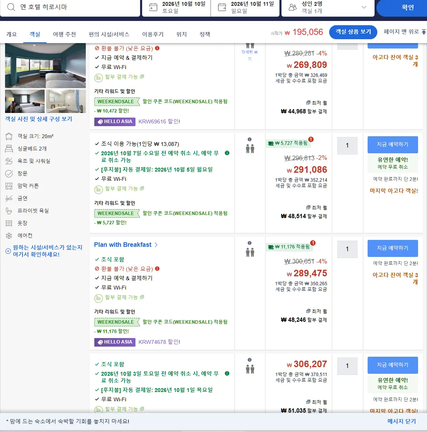Image resolution: width=427 pixels, height=432 pixels.
Task: Open the 이용후기 tab
Action: (153, 34)
